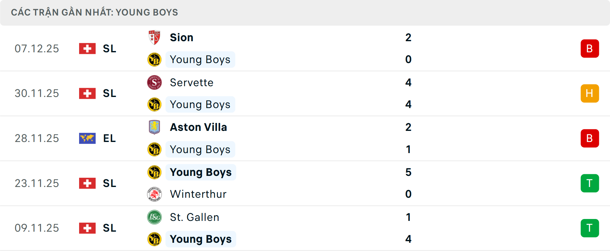Open the Aston Villa club crest
This screenshot has height=251, width=610.
(154, 127)
